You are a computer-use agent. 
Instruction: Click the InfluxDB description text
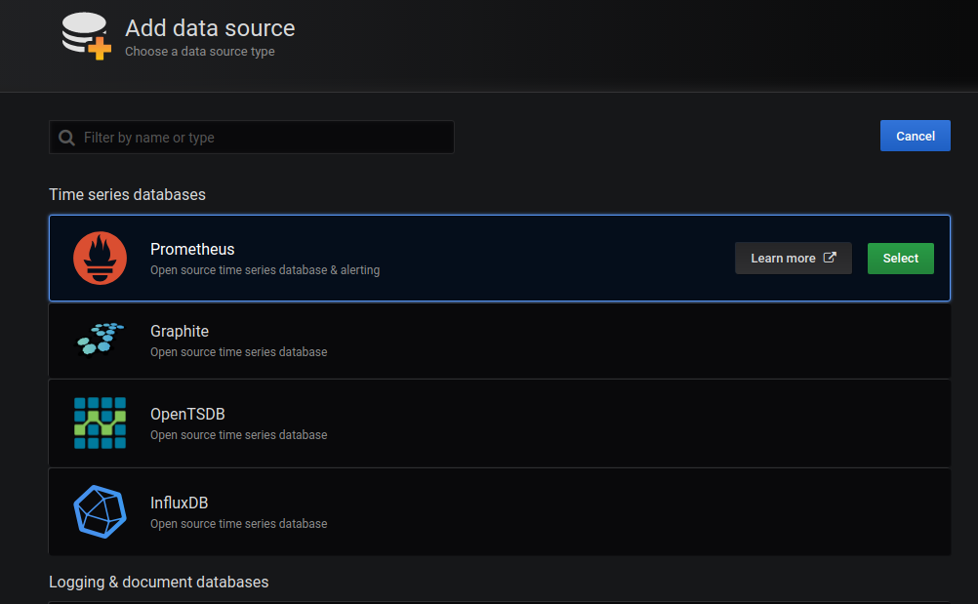238,524
